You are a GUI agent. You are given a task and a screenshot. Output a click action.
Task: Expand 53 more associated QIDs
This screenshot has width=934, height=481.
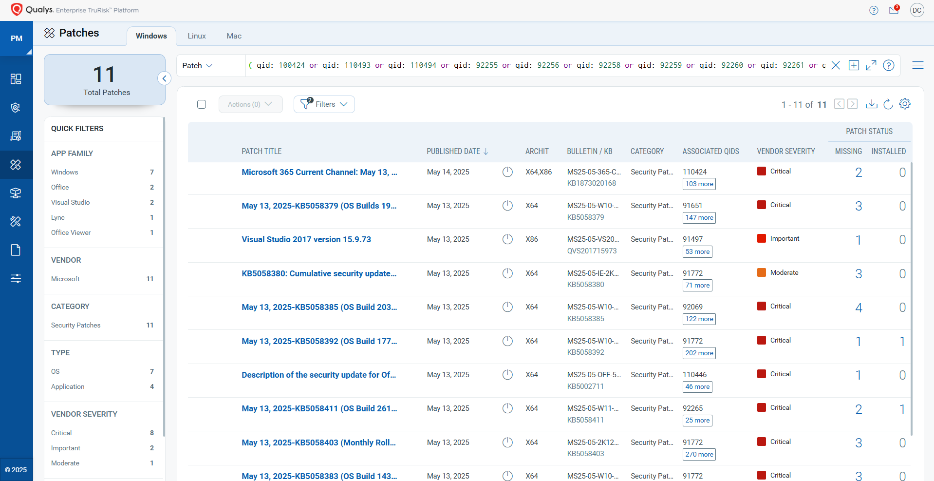pos(697,252)
